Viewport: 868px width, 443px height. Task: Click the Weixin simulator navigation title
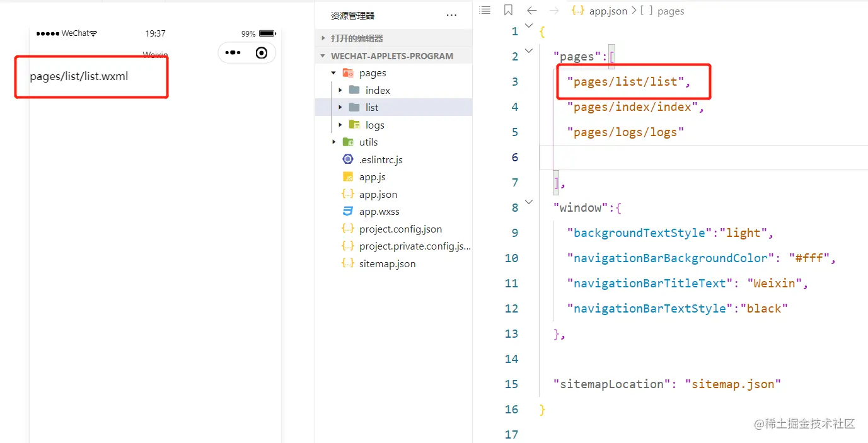(x=155, y=55)
